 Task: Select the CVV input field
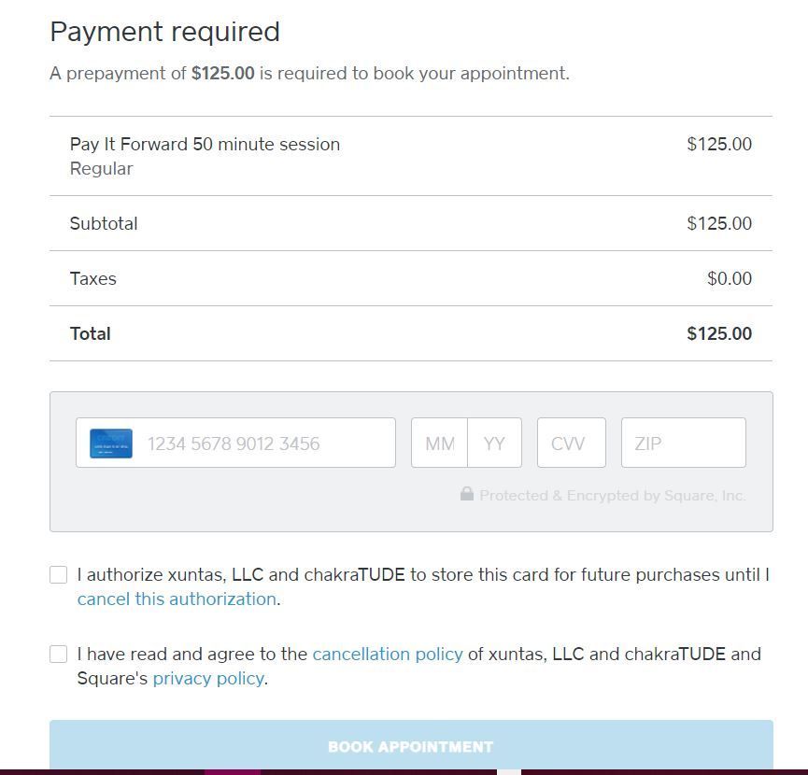[571, 444]
